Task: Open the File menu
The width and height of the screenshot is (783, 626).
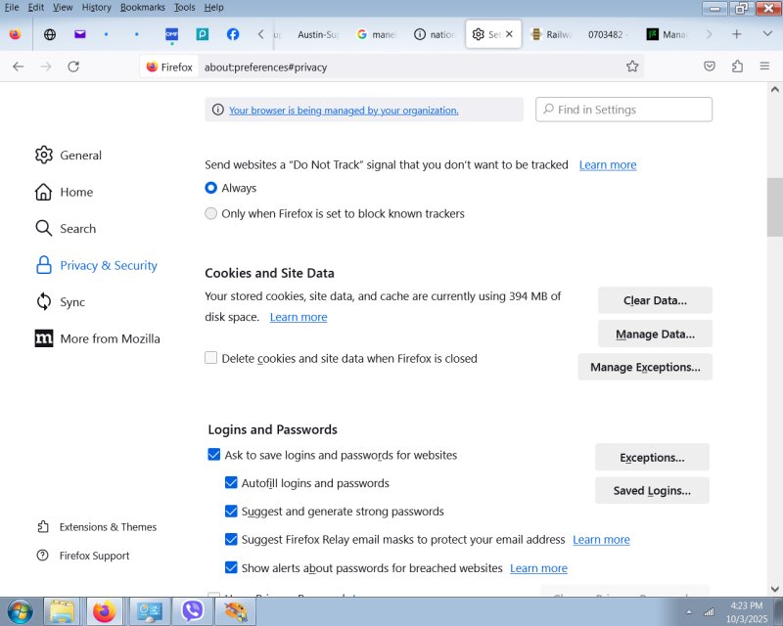Action: (11, 7)
